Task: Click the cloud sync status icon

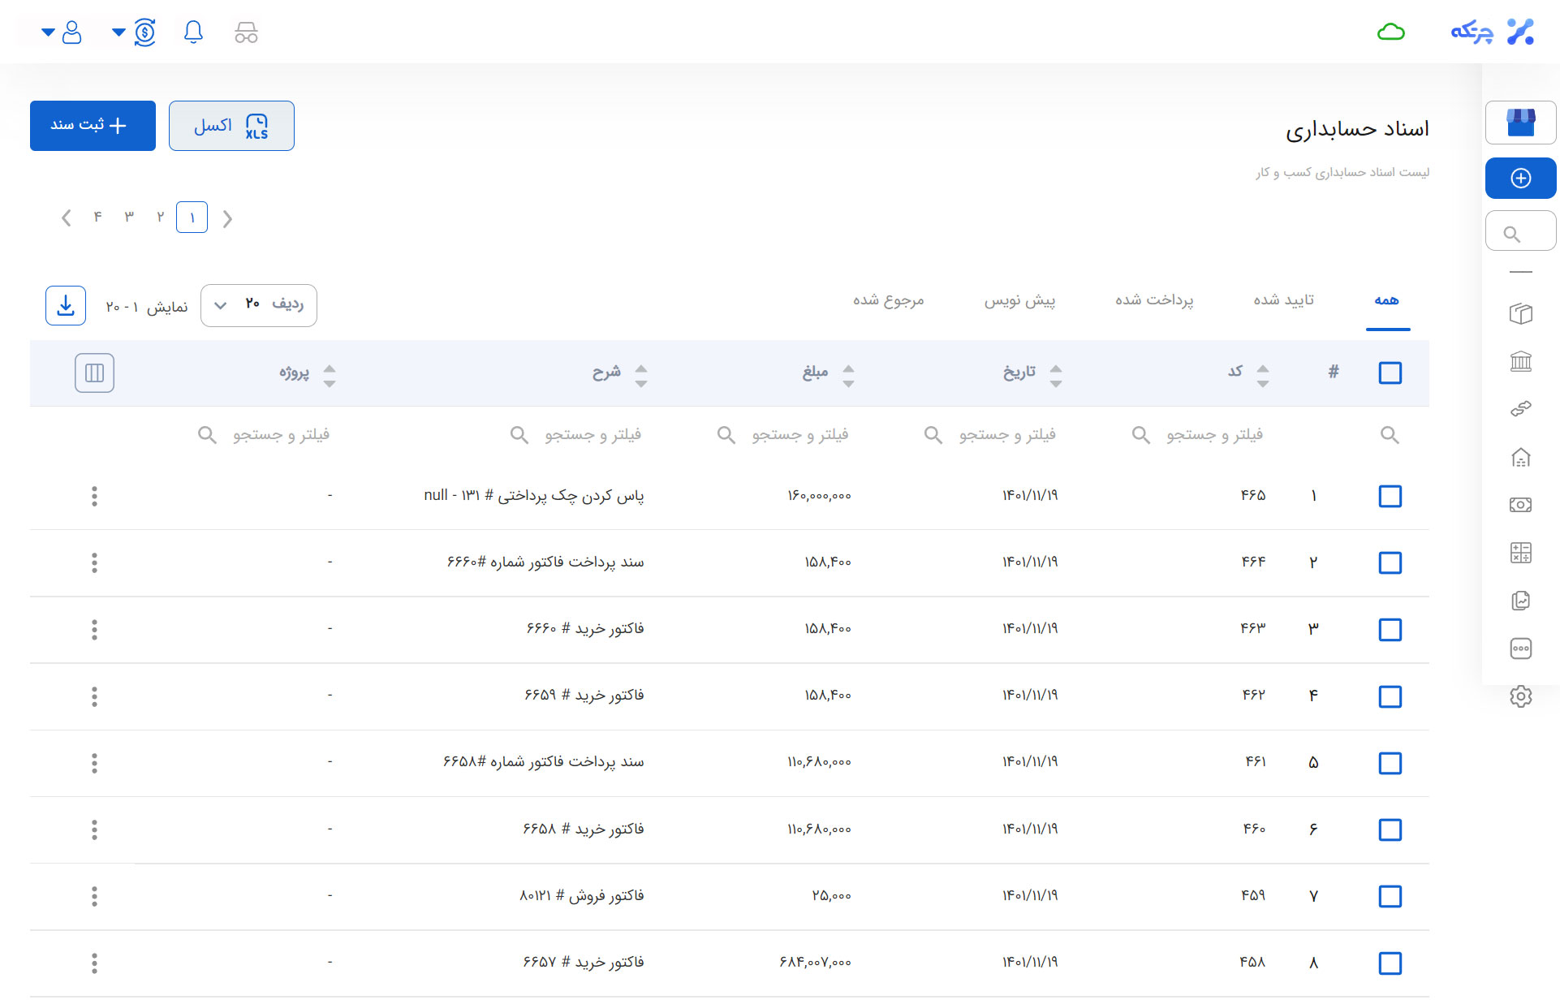Action: point(1391,32)
